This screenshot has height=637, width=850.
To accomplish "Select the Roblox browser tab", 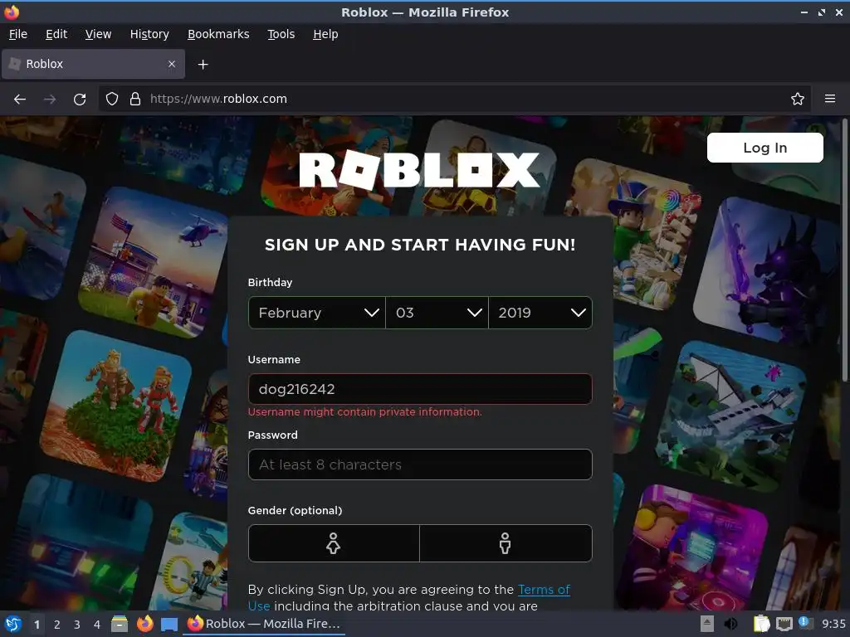I will pos(93,64).
